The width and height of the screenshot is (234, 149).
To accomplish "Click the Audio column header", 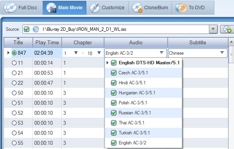I will (136, 42).
